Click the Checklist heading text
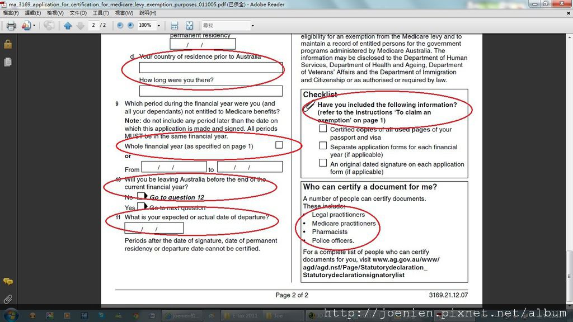 point(320,94)
